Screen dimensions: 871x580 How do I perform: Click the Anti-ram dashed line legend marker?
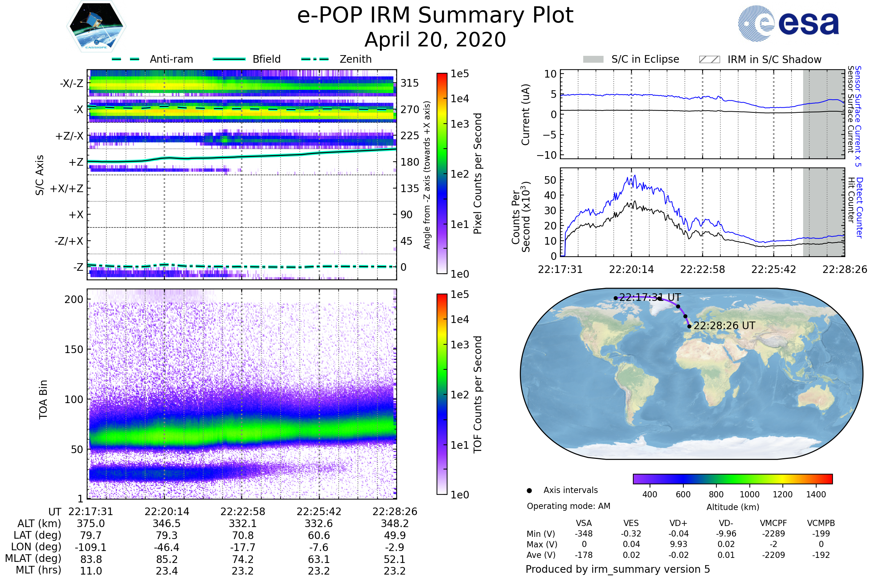126,59
